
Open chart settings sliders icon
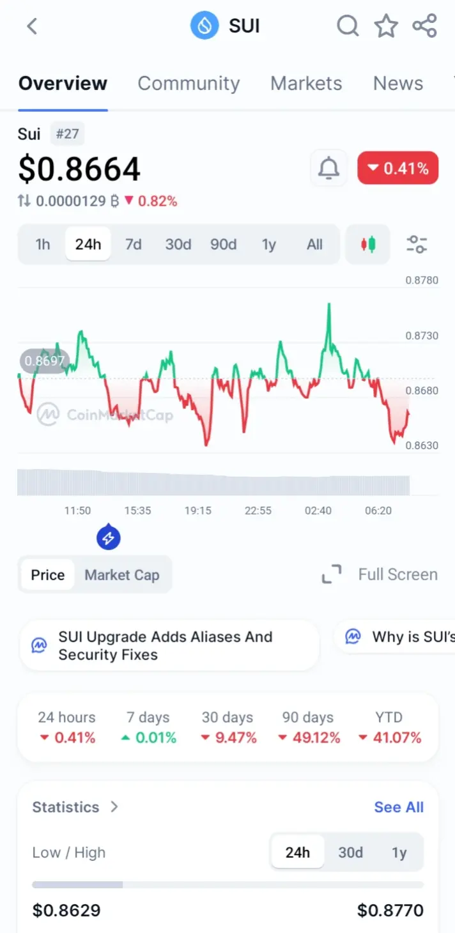pos(417,244)
